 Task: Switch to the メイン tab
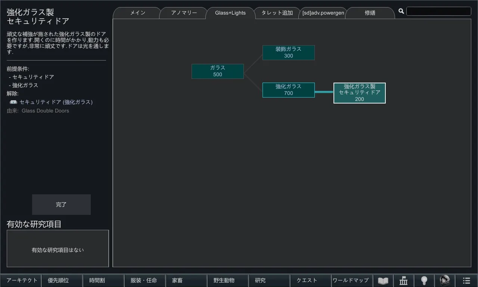click(137, 13)
